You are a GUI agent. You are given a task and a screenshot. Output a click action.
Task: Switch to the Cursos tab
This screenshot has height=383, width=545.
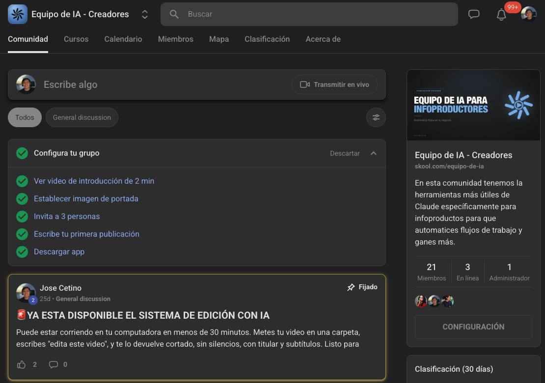pos(76,39)
